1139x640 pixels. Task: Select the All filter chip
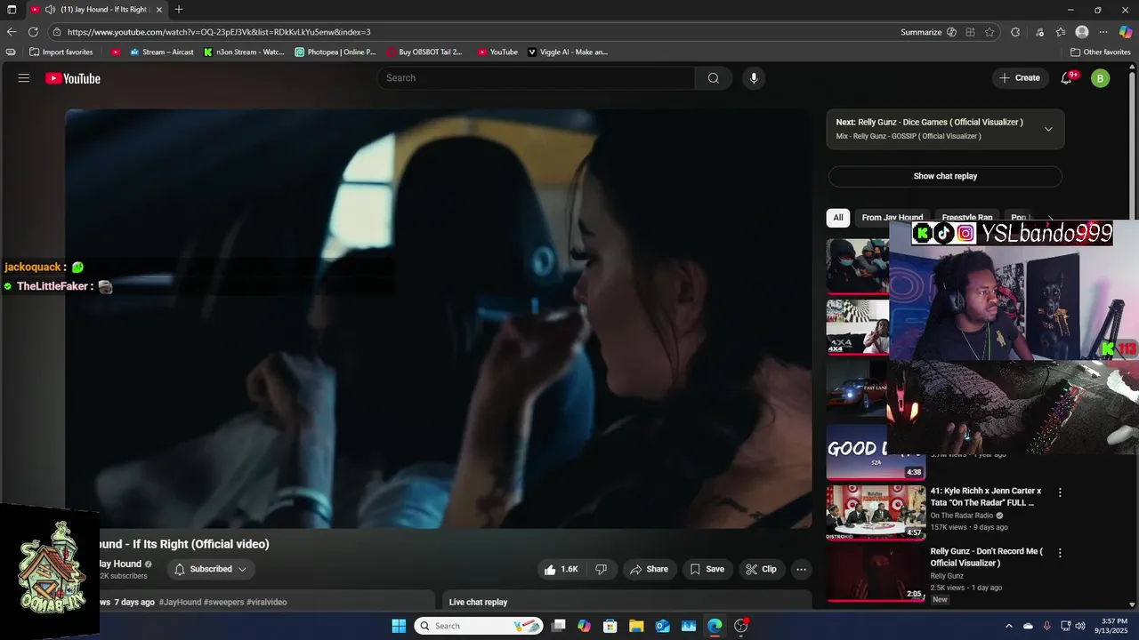[x=838, y=218]
